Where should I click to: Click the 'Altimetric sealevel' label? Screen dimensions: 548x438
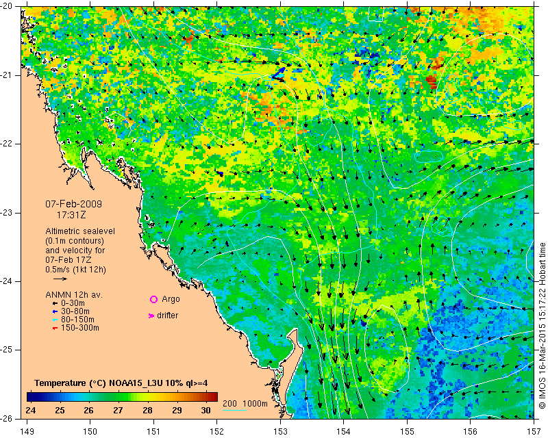tap(80, 231)
